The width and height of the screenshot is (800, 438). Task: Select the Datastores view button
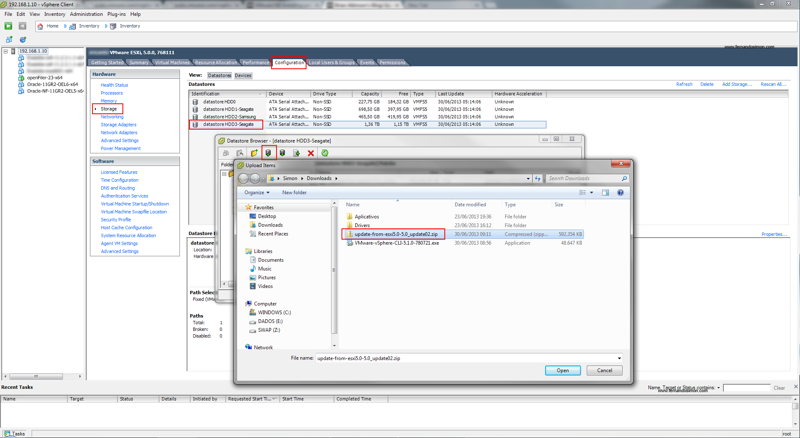pyautogui.click(x=219, y=75)
